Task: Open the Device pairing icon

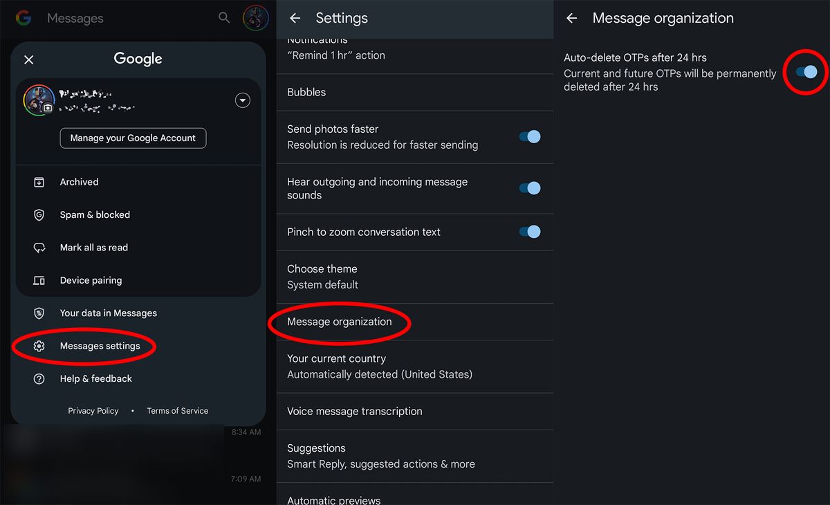Action: tap(39, 281)
